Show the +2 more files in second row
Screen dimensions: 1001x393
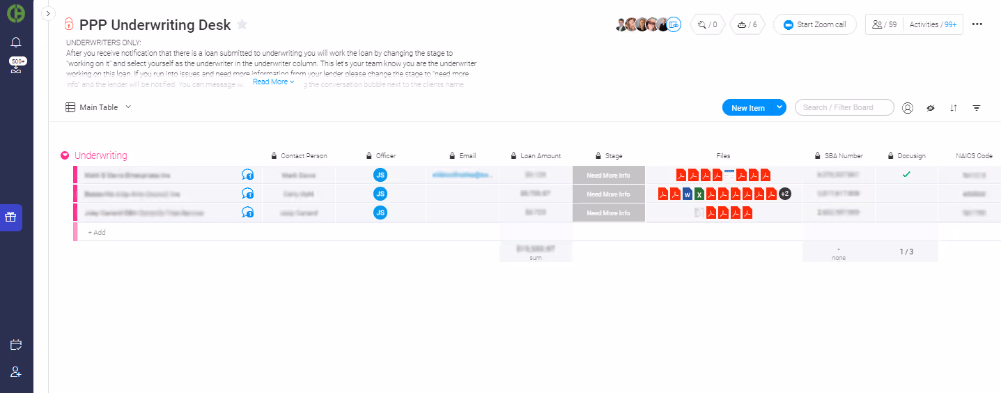point(785,194)
